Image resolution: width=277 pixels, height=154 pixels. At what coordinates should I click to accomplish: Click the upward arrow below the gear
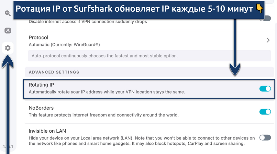coord(8,100)
